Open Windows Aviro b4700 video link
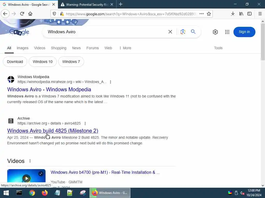The height and width of the screenshot is (198, 265). (x=105, y=172)
